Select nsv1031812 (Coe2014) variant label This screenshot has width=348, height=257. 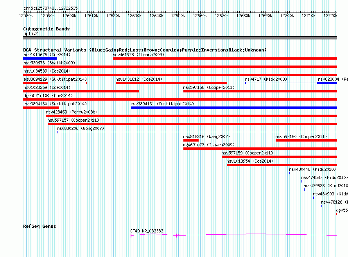point(139,79)
